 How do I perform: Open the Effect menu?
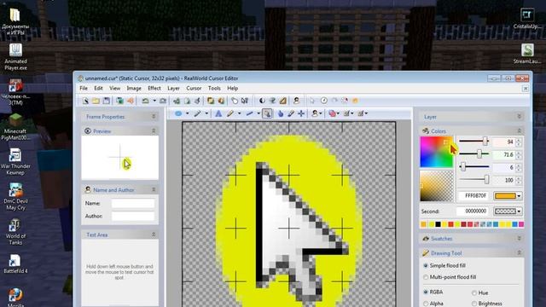(154, 89)
